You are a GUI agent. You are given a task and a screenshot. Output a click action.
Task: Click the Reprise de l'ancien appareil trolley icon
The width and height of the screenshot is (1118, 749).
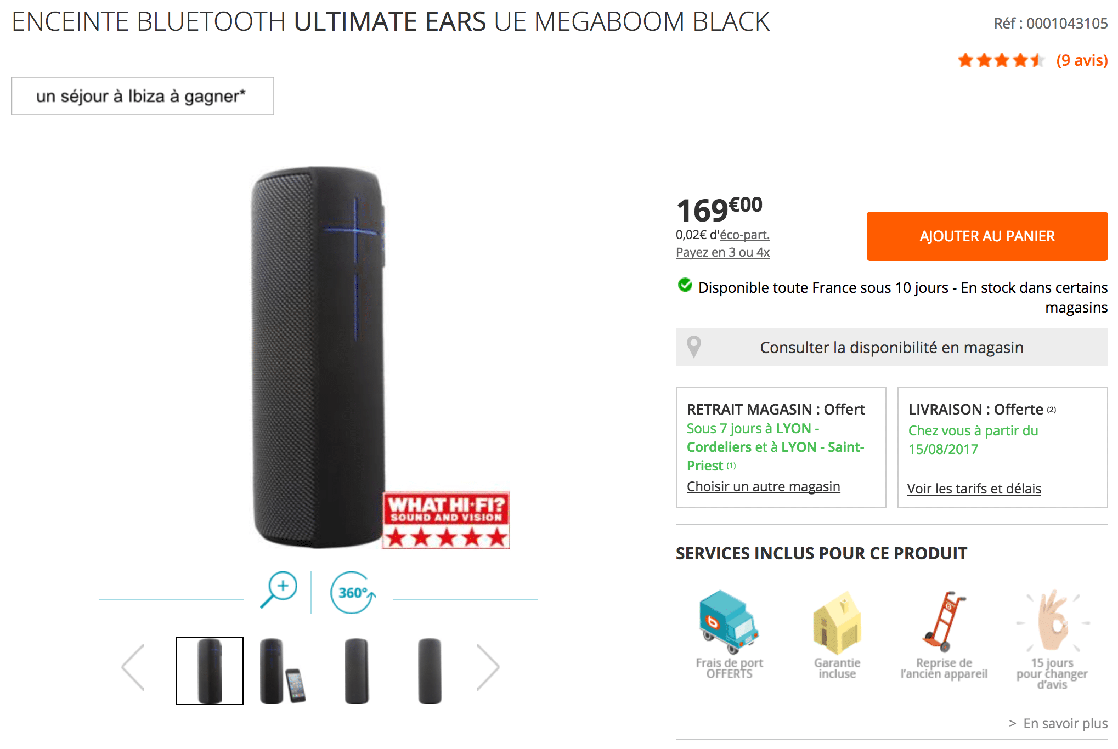(x=944, y=621)
